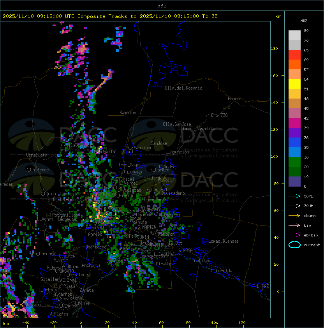Viewport: 324px width, 328px height.
Task: Click the Zapata place label
Action: (x=86, y=290)
